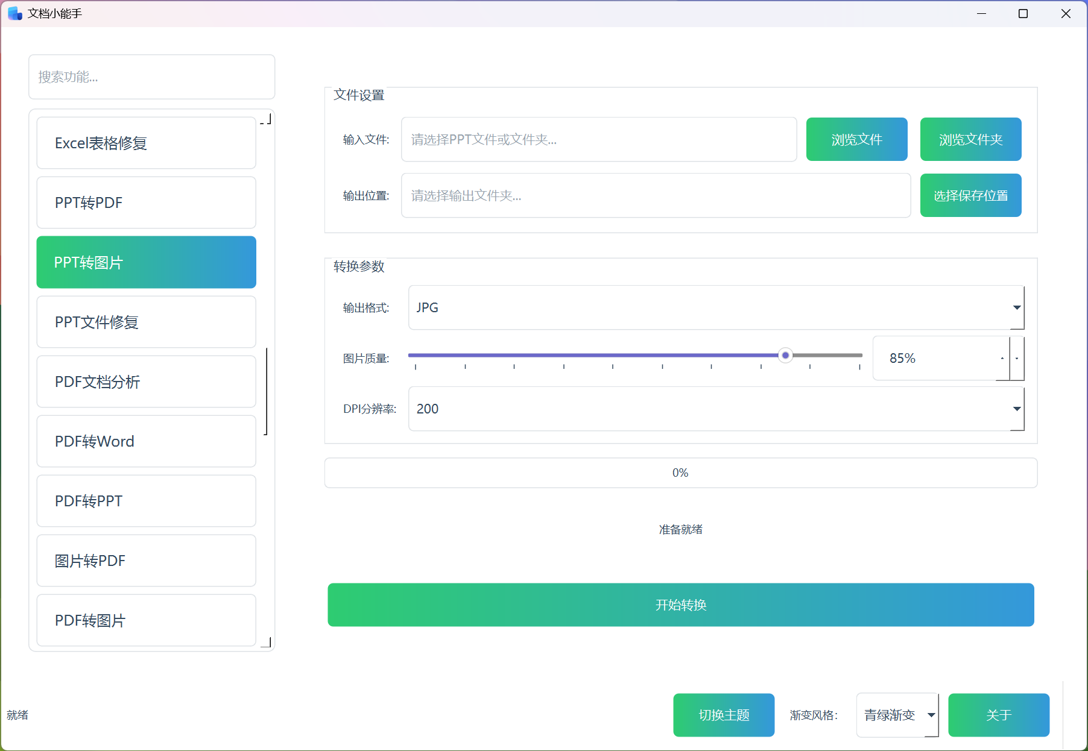Open the PDF转PPT feature
1088x751 pixels.
tap(145, 501)
